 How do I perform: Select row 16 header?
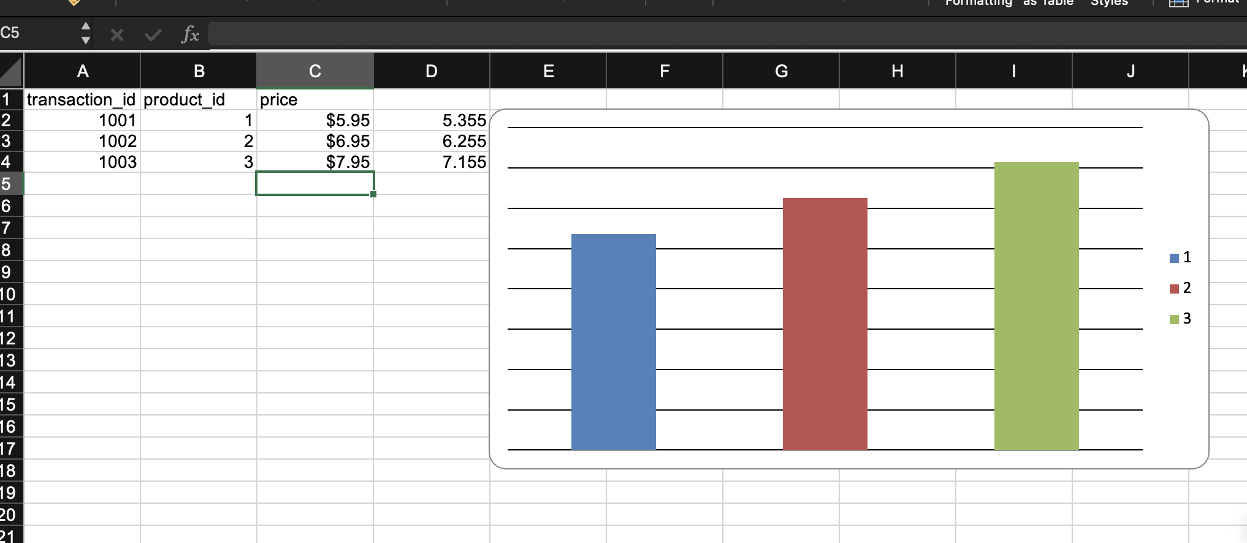[12, 426]
